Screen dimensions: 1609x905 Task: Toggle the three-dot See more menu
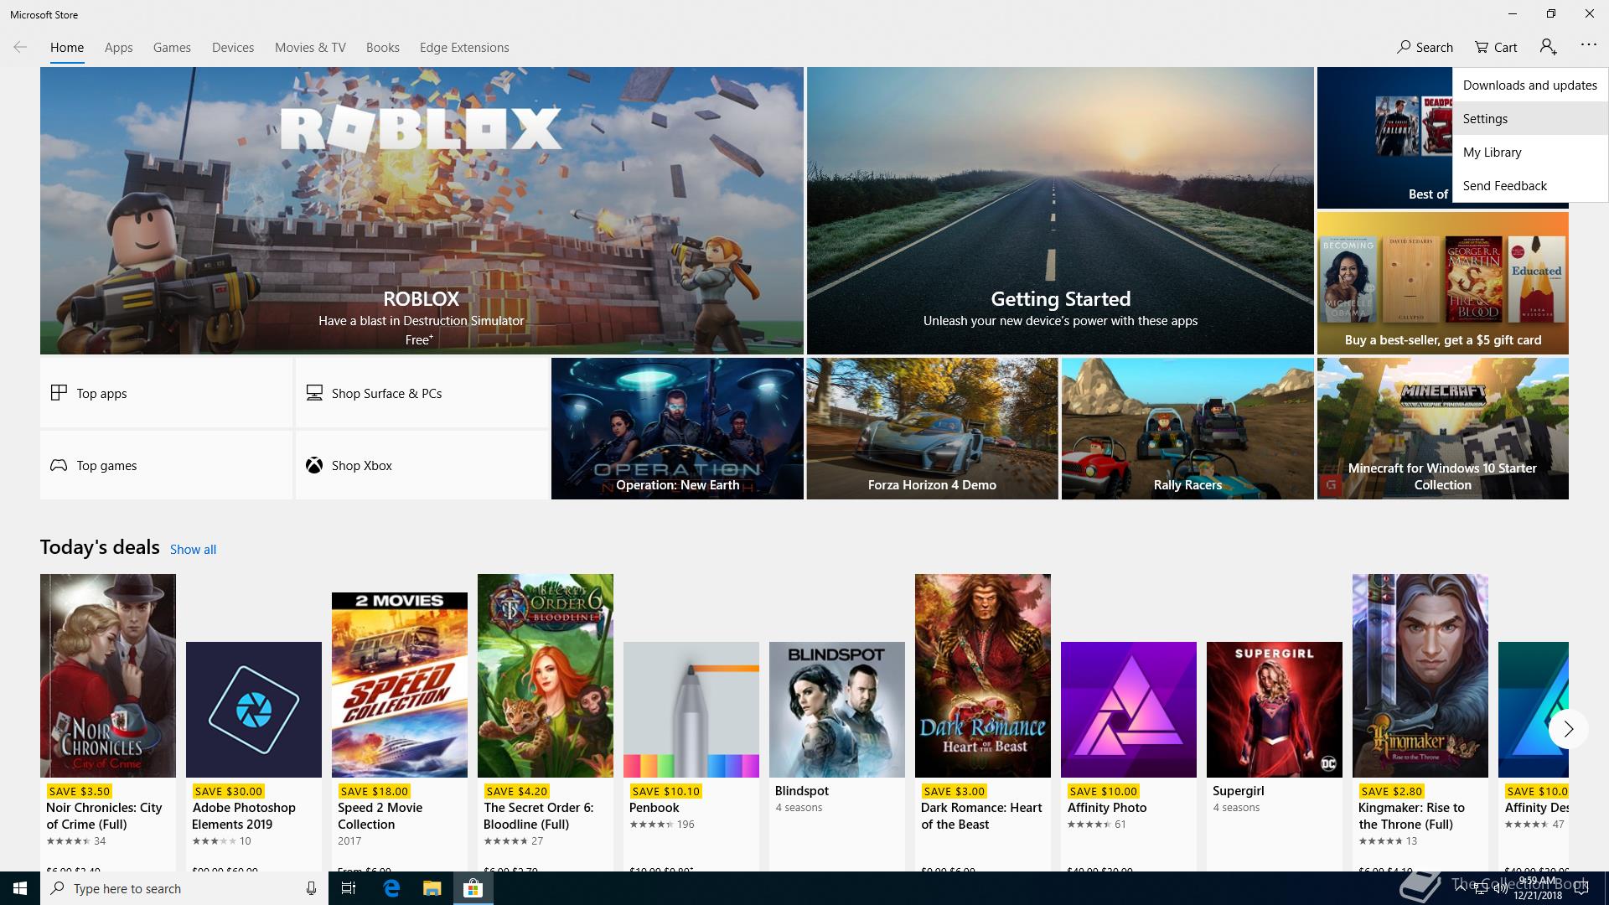1589,45
